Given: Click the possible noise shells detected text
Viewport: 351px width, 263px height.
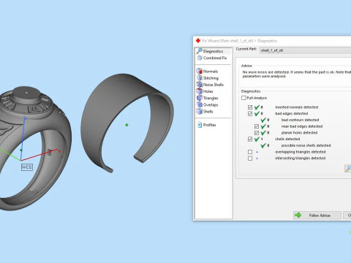Looking at the screenshot, I should tap(306, 145).
